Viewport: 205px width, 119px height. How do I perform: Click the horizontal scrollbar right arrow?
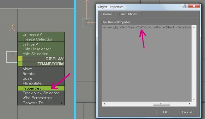tap(190, 104)
